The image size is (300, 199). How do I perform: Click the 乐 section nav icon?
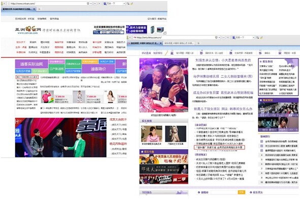(260, 53)
